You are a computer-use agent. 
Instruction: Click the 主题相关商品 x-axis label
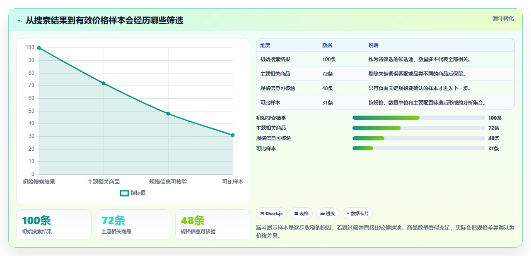tap(104, 182)
